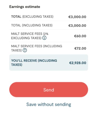This screenshot has height=114, width=99.
Task: Click the info icon beside Malt service fees 2%
Action: [44, 38]
